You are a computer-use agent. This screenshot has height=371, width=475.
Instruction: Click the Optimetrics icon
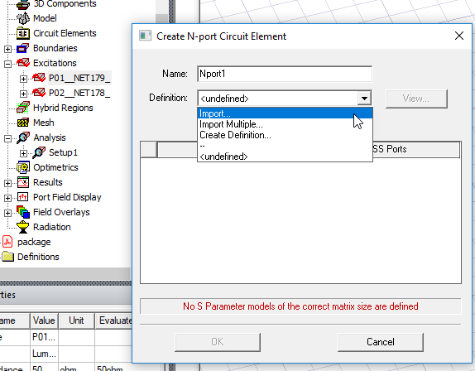[x=23, y=167]
